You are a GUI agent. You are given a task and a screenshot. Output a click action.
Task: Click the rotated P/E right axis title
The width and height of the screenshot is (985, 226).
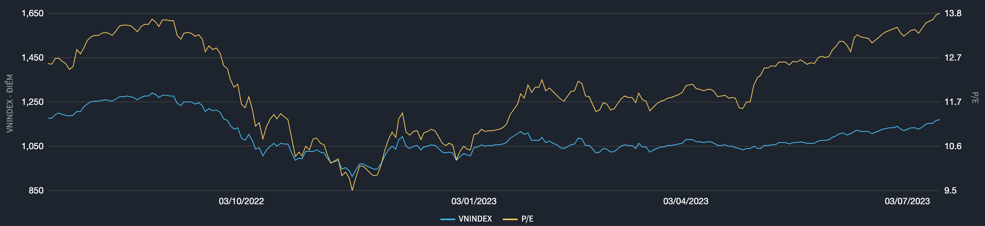click(x=975, y=97)
